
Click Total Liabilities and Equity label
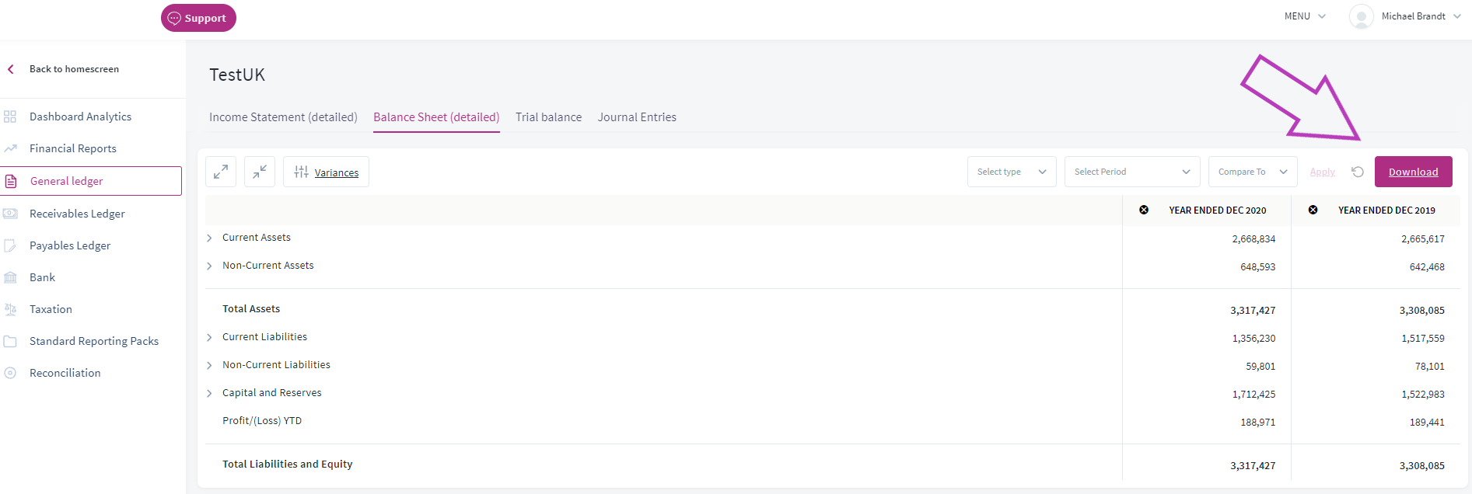(288, 464)
